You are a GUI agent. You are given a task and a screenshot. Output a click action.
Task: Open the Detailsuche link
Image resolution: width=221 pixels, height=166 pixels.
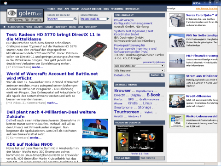122,75
